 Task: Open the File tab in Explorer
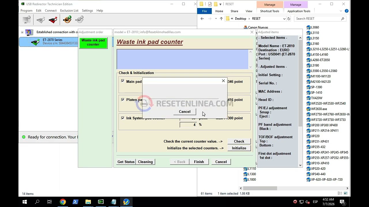pos(204,11)
